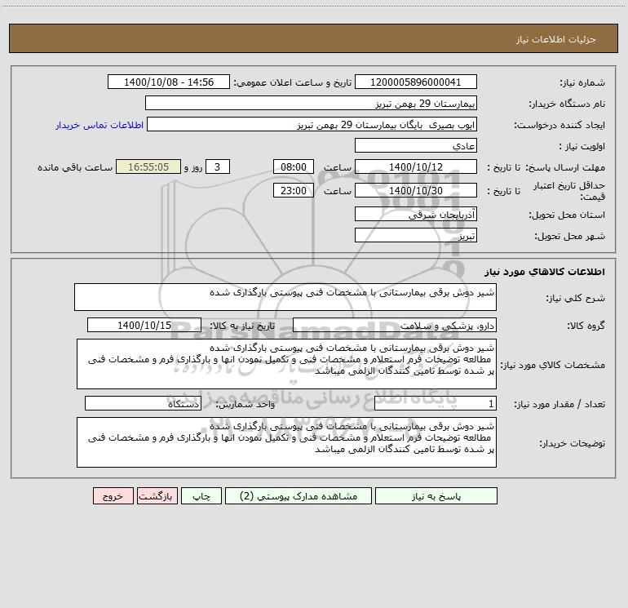Click the شماره نیاز label
Viewport: 628px width, 608px height.
point(582,82)
